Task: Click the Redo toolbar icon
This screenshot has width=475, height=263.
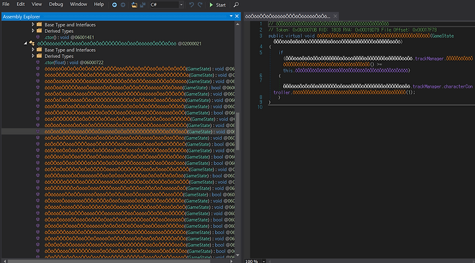Action: coord(200,5)
